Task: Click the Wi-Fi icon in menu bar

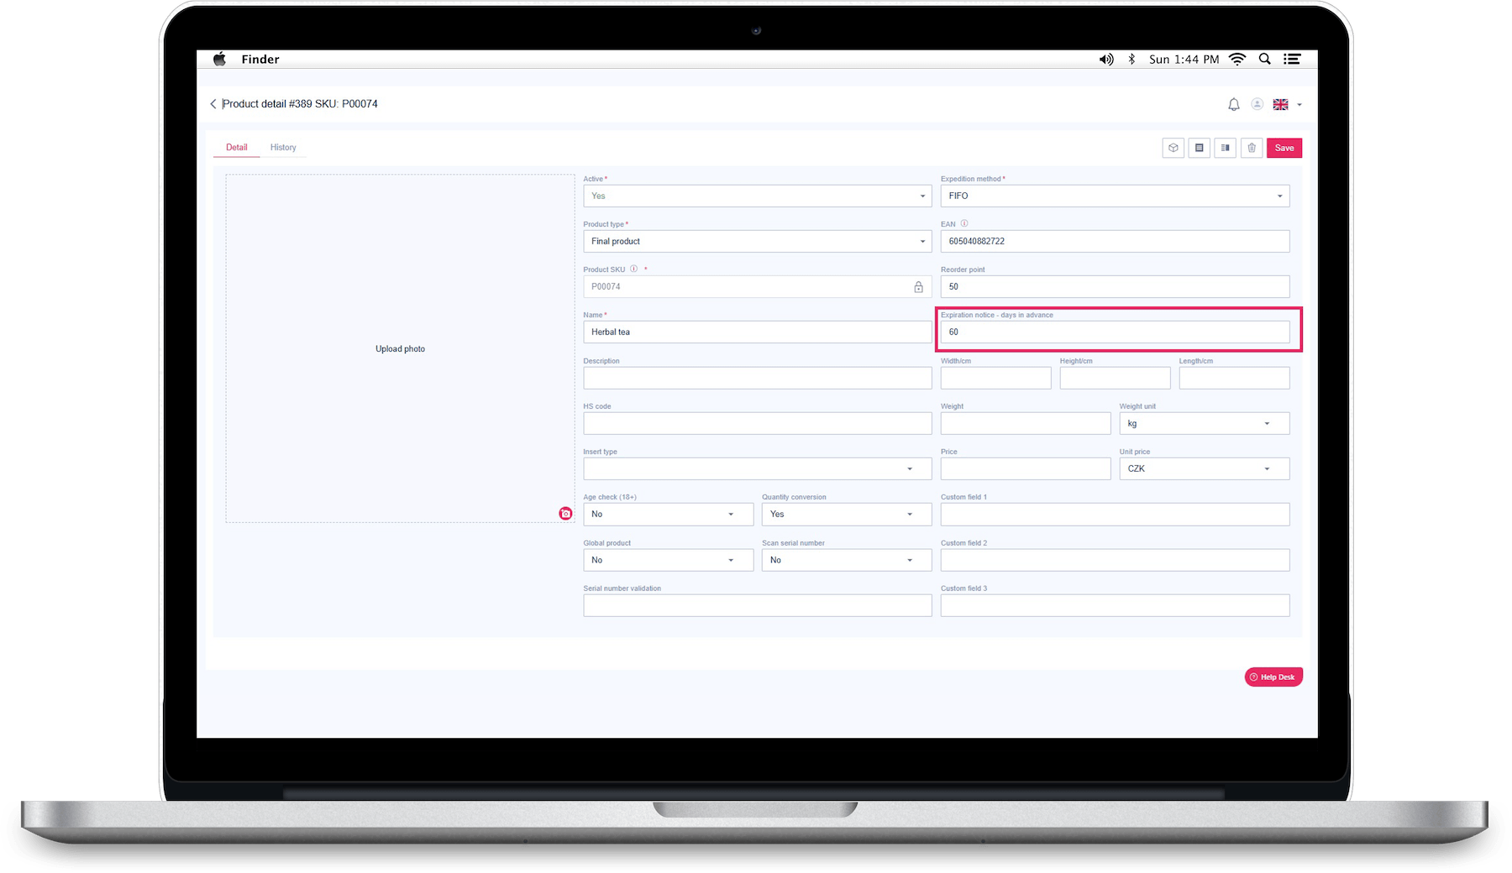Action: pos(1236,60)
